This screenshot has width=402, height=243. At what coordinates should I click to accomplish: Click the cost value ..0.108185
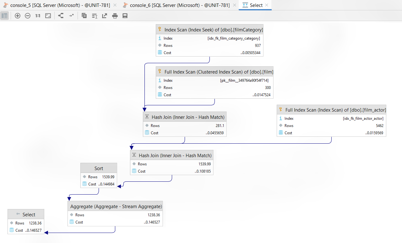pos(203,171)
